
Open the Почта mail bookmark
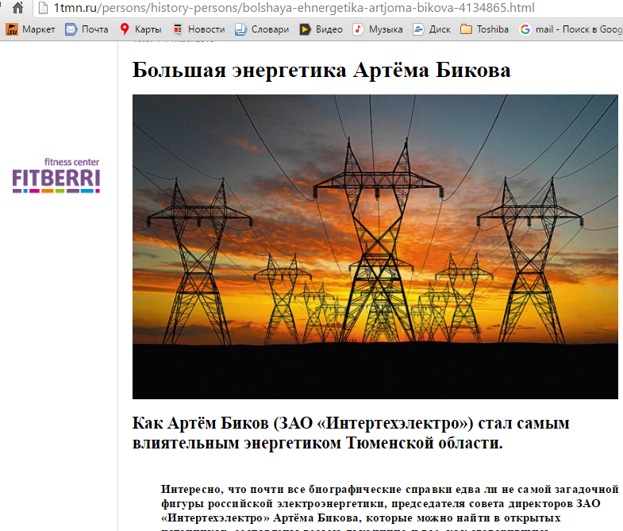[87, 29]
